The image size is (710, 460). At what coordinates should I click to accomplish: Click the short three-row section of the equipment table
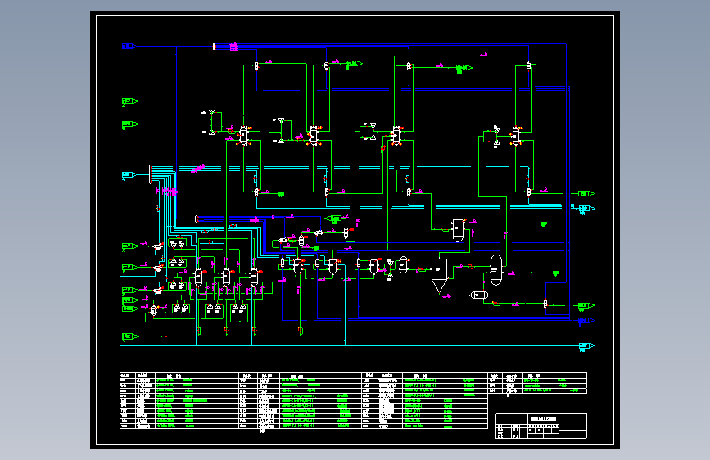click(537, 383)
